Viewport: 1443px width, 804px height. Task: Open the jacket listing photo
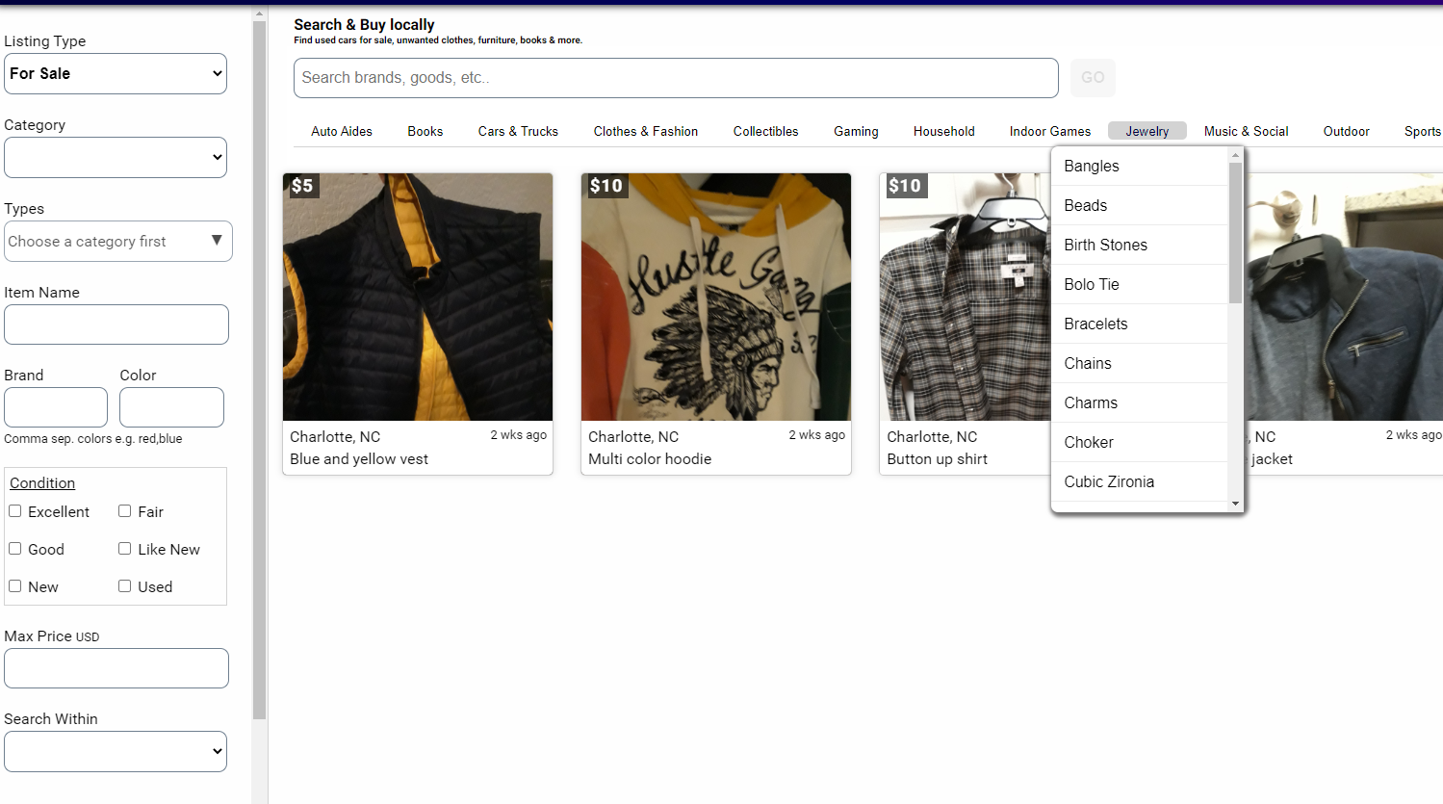1345,297
